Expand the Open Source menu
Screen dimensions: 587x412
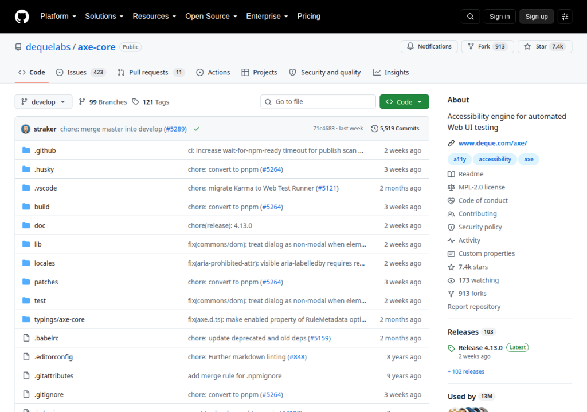click(x=211, y=17)
